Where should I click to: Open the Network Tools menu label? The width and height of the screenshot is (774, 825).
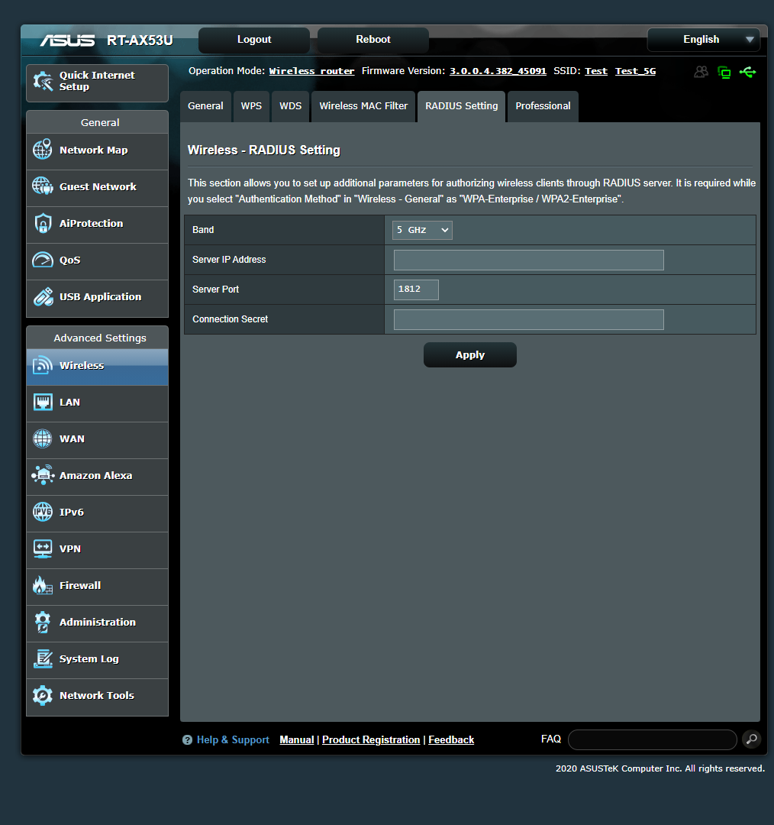point(97,695)
